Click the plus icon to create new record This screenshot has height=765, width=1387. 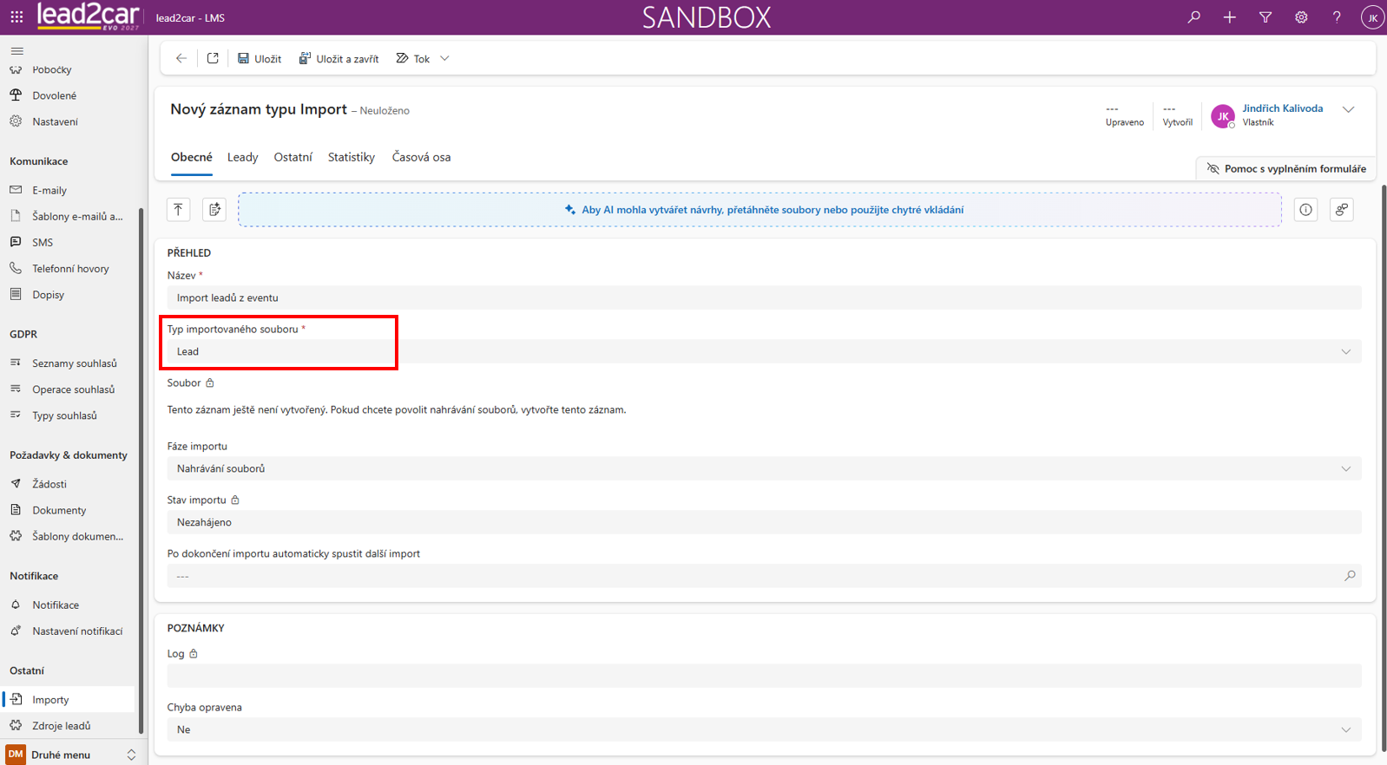click(x=1230, y=17)
